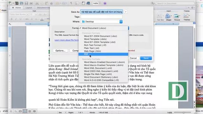203x114 pixels.
Task: Click the Cut scissors icon
Action: pos(37,3)
